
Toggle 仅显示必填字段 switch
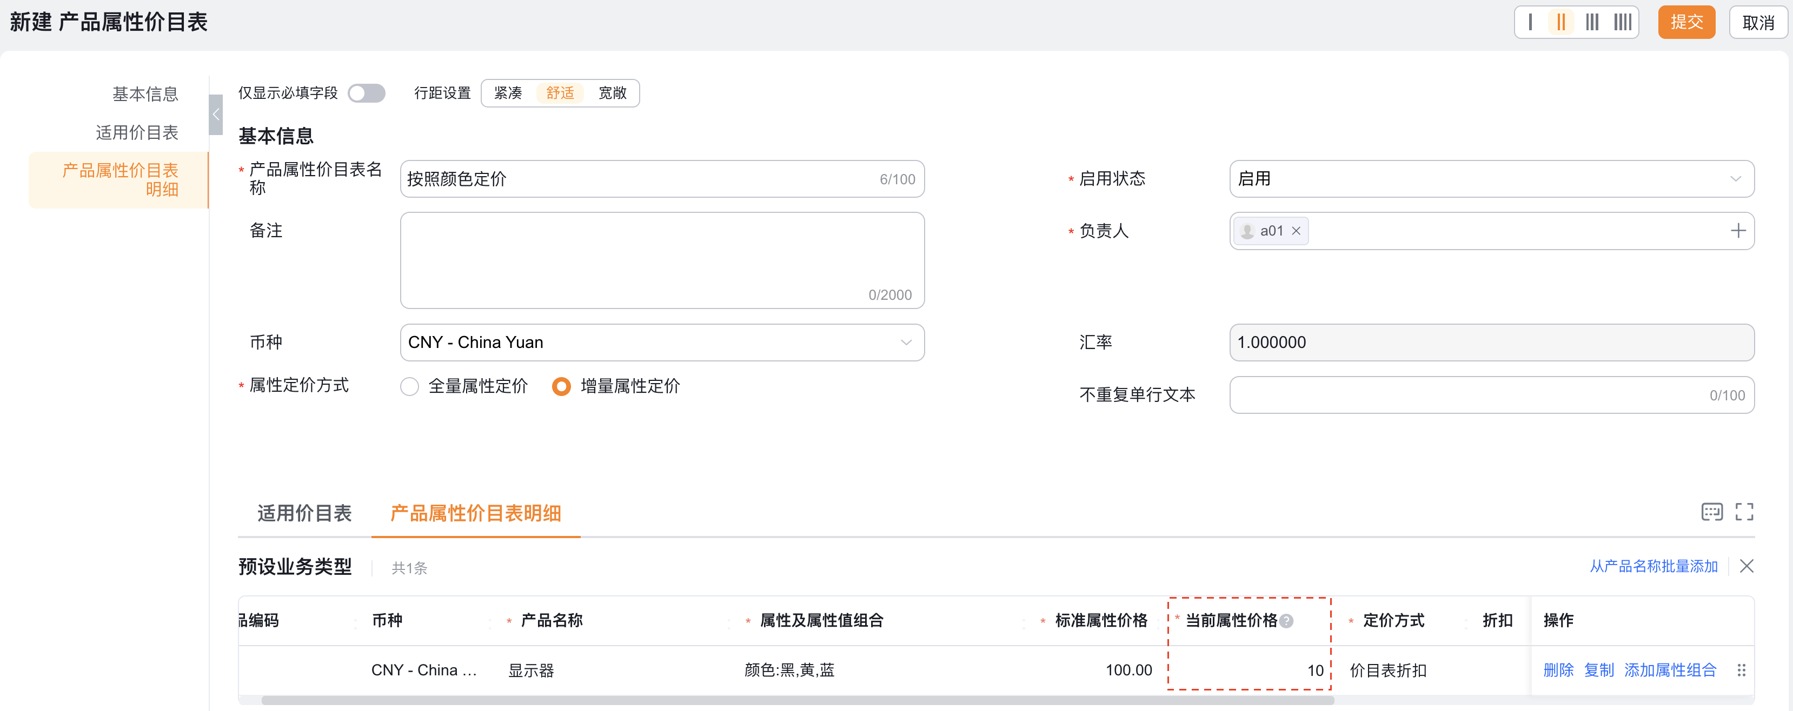[367, 93]
